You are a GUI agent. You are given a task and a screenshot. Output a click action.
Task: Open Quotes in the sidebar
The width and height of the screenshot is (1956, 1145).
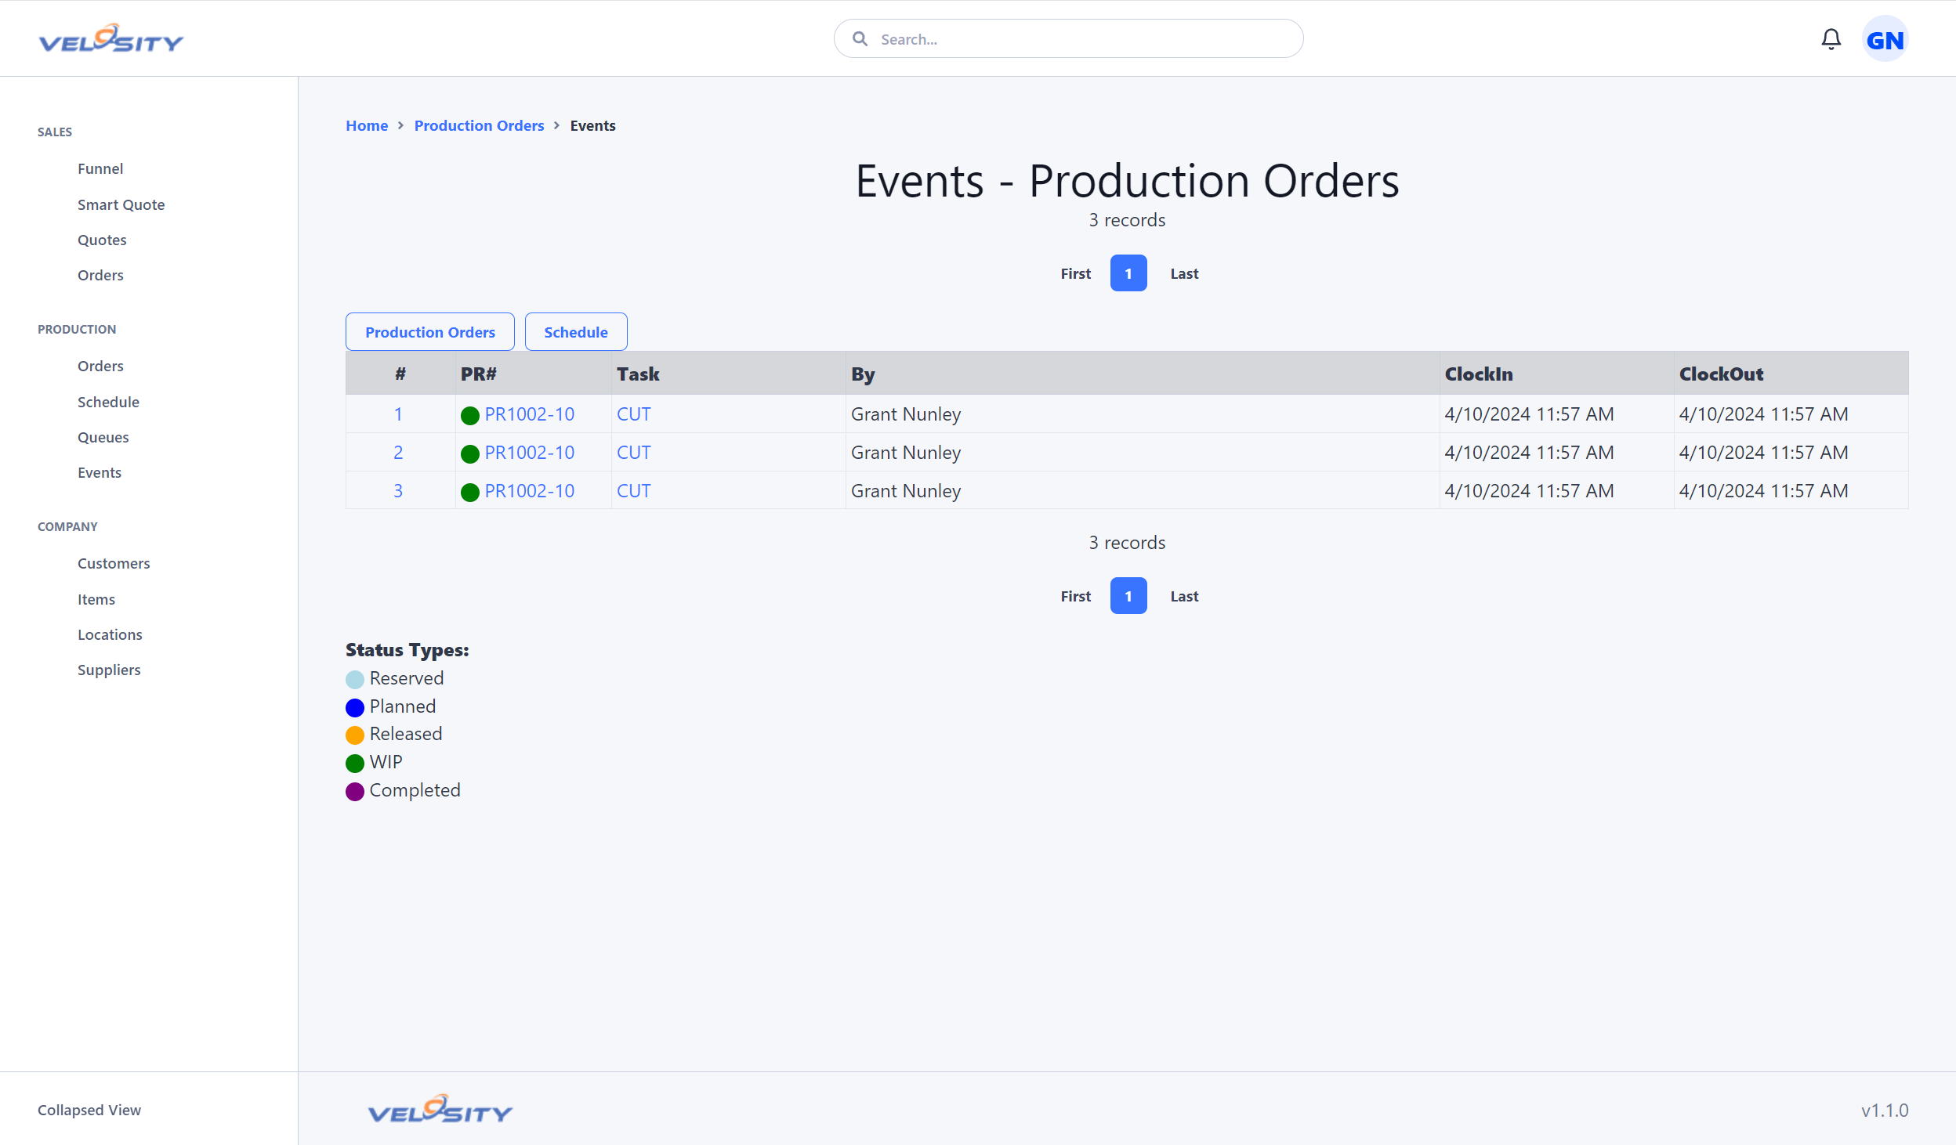point(102,240)
